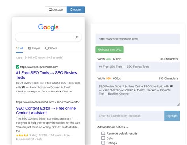Click the first result description snippet
This screenshot has height=145, width=187.
[x=48, y=87]
